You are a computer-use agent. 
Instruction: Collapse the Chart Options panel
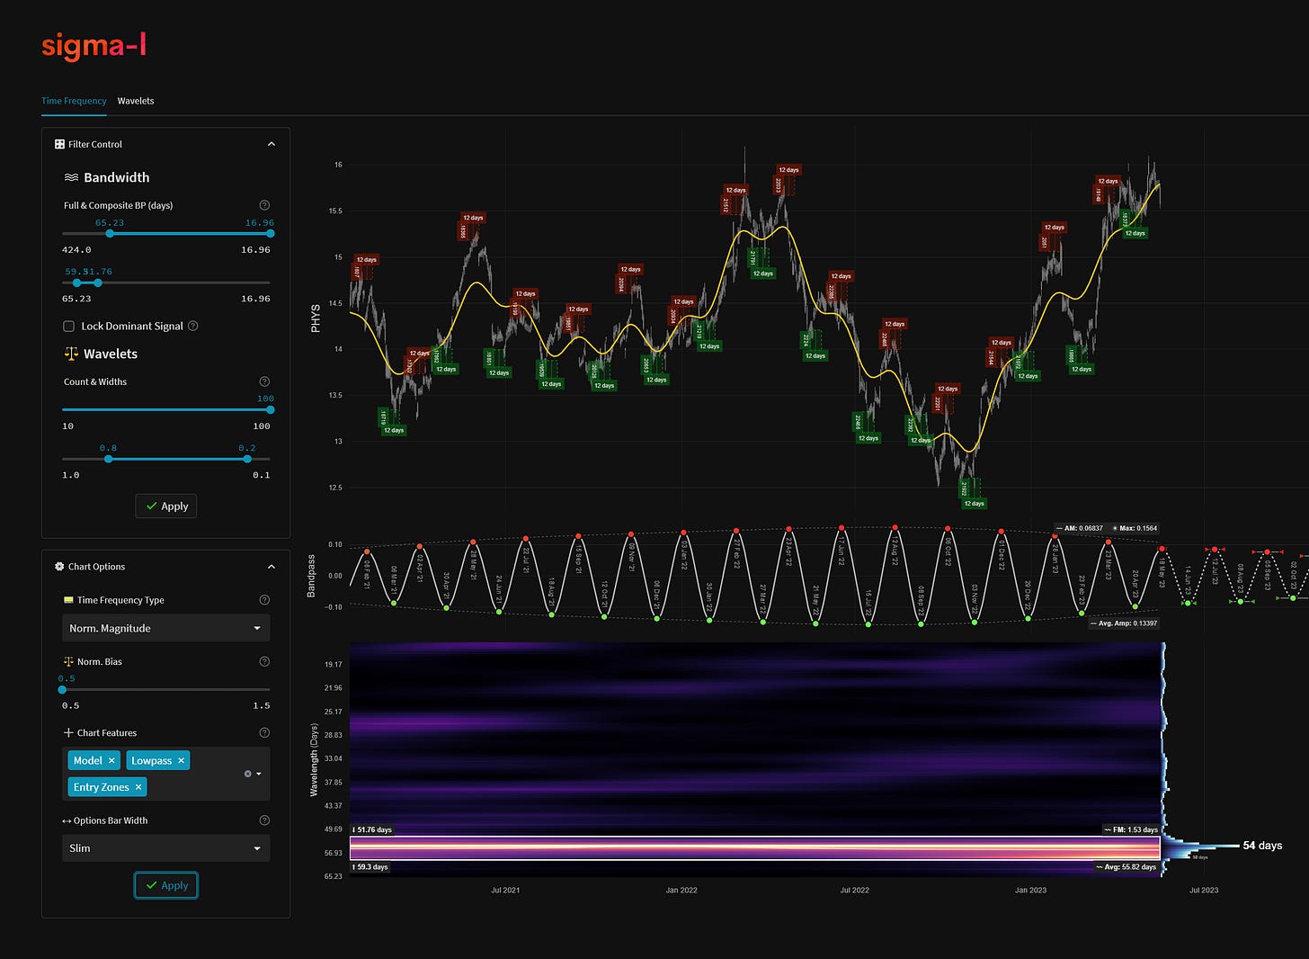point(272,567)
